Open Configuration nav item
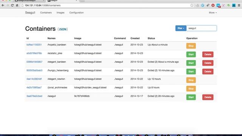Image resolution: width=242 pixels, height=136 pixels. (76, 12)
